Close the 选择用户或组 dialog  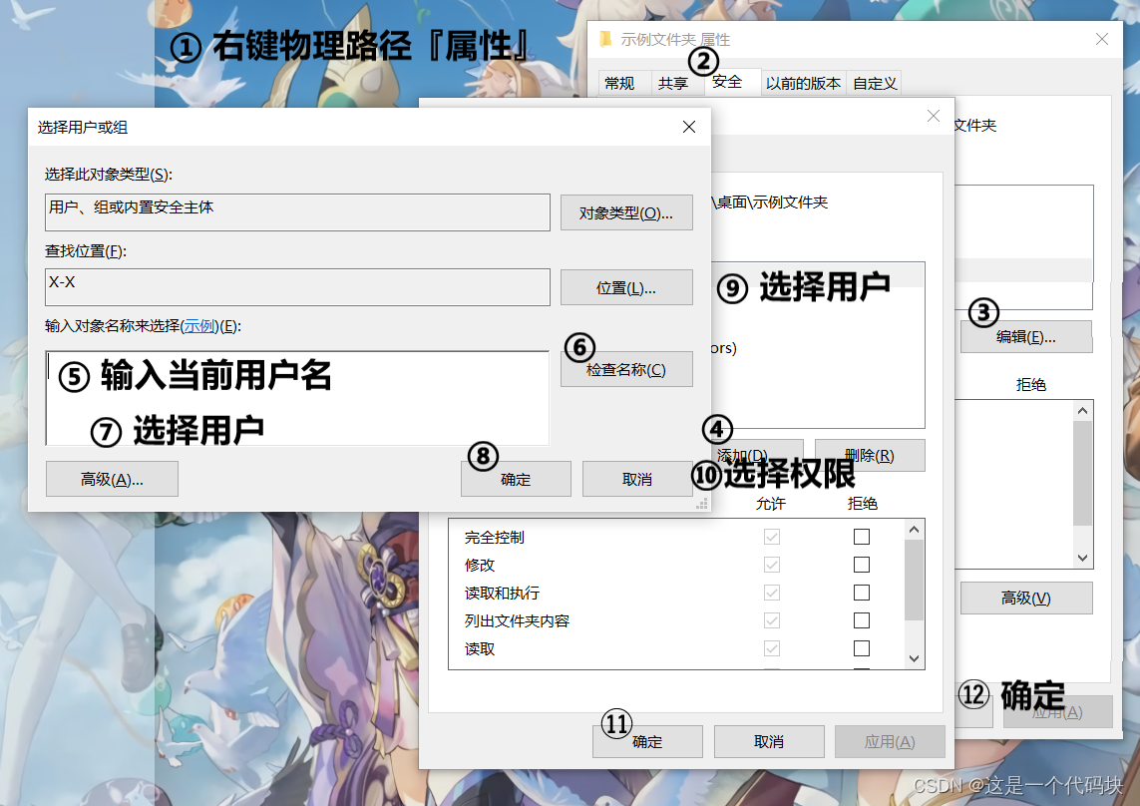(689, 127)
